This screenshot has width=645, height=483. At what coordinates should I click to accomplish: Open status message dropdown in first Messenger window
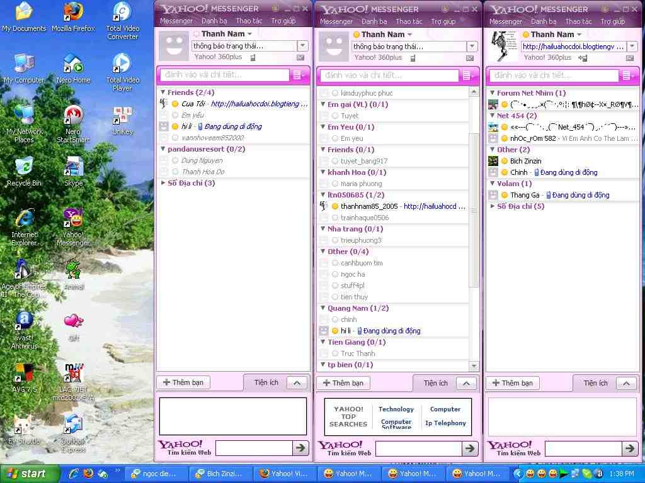tap(303, 45)
